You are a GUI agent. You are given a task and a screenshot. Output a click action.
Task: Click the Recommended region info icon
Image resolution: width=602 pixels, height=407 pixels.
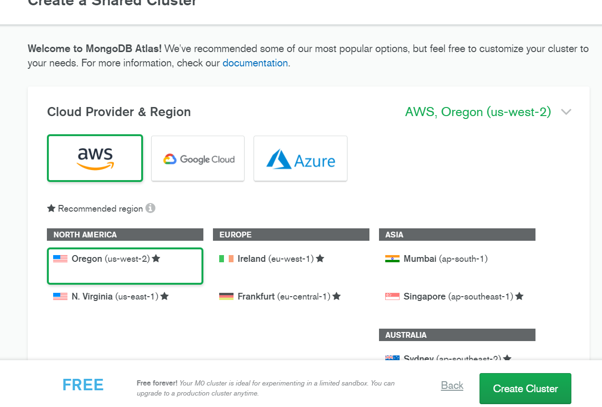pos(150,208)
